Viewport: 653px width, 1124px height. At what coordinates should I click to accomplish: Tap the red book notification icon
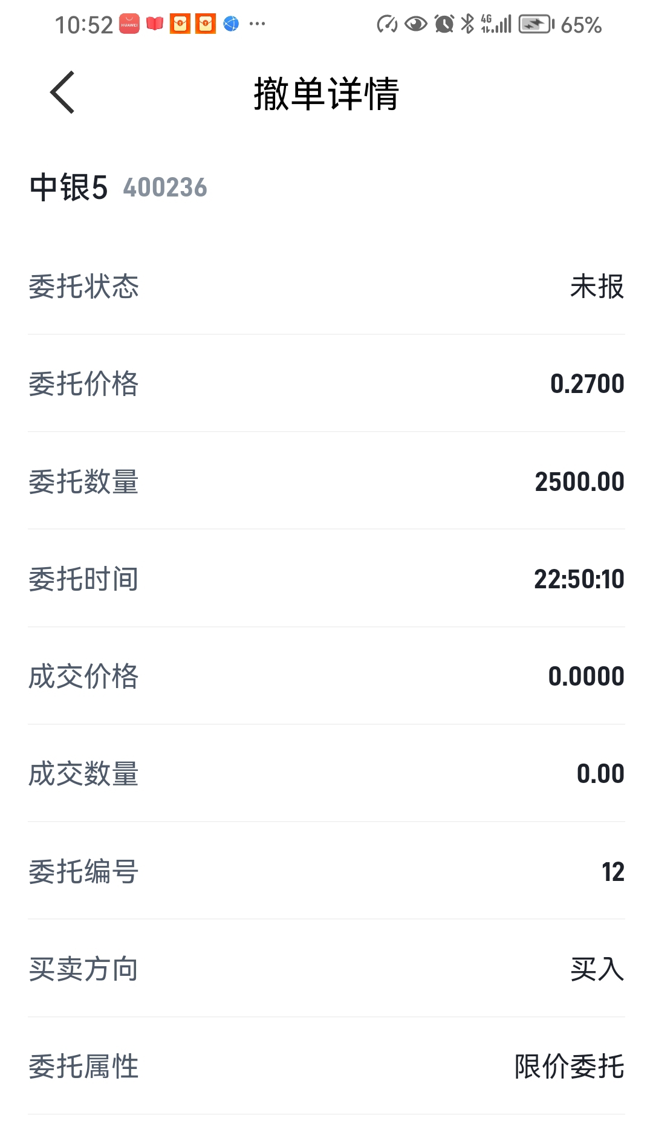click(x=155, y=24)
